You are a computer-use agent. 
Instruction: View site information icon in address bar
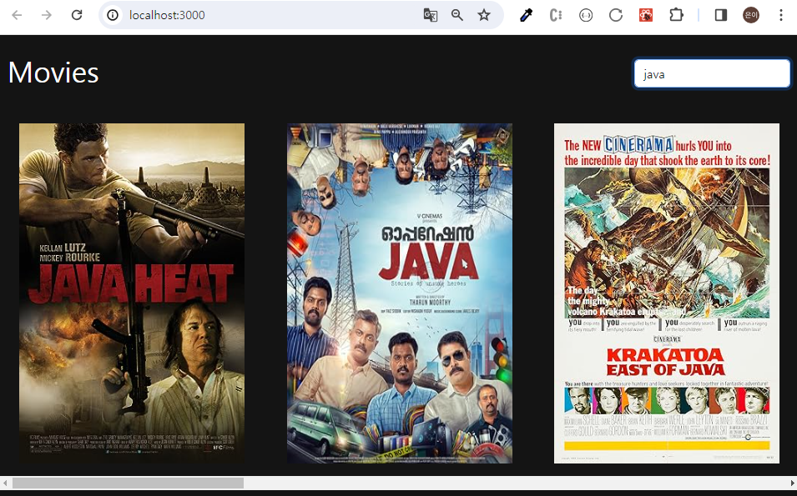(x=113, y=15)
